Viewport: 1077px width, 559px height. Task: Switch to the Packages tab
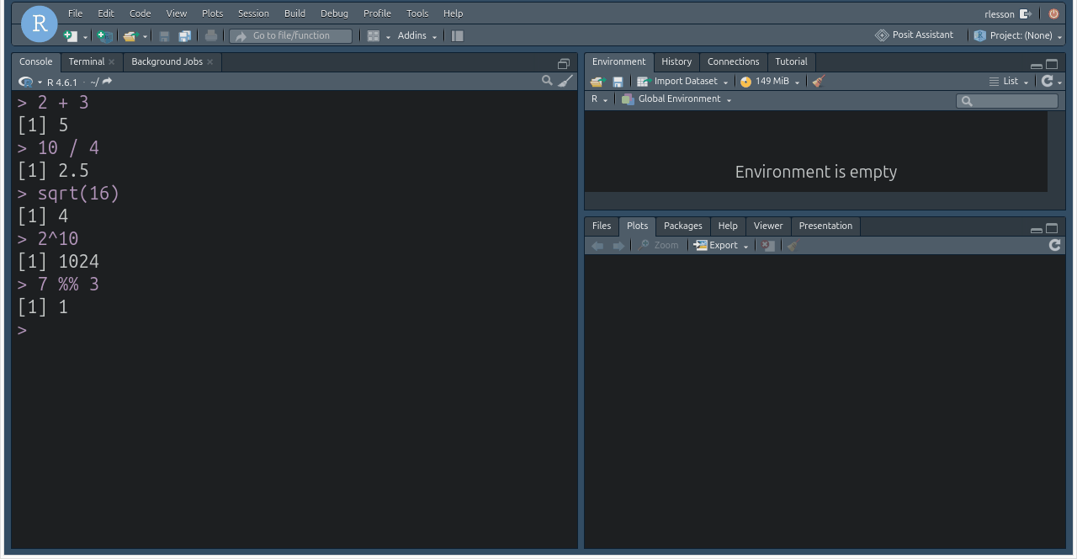[682, 226]
